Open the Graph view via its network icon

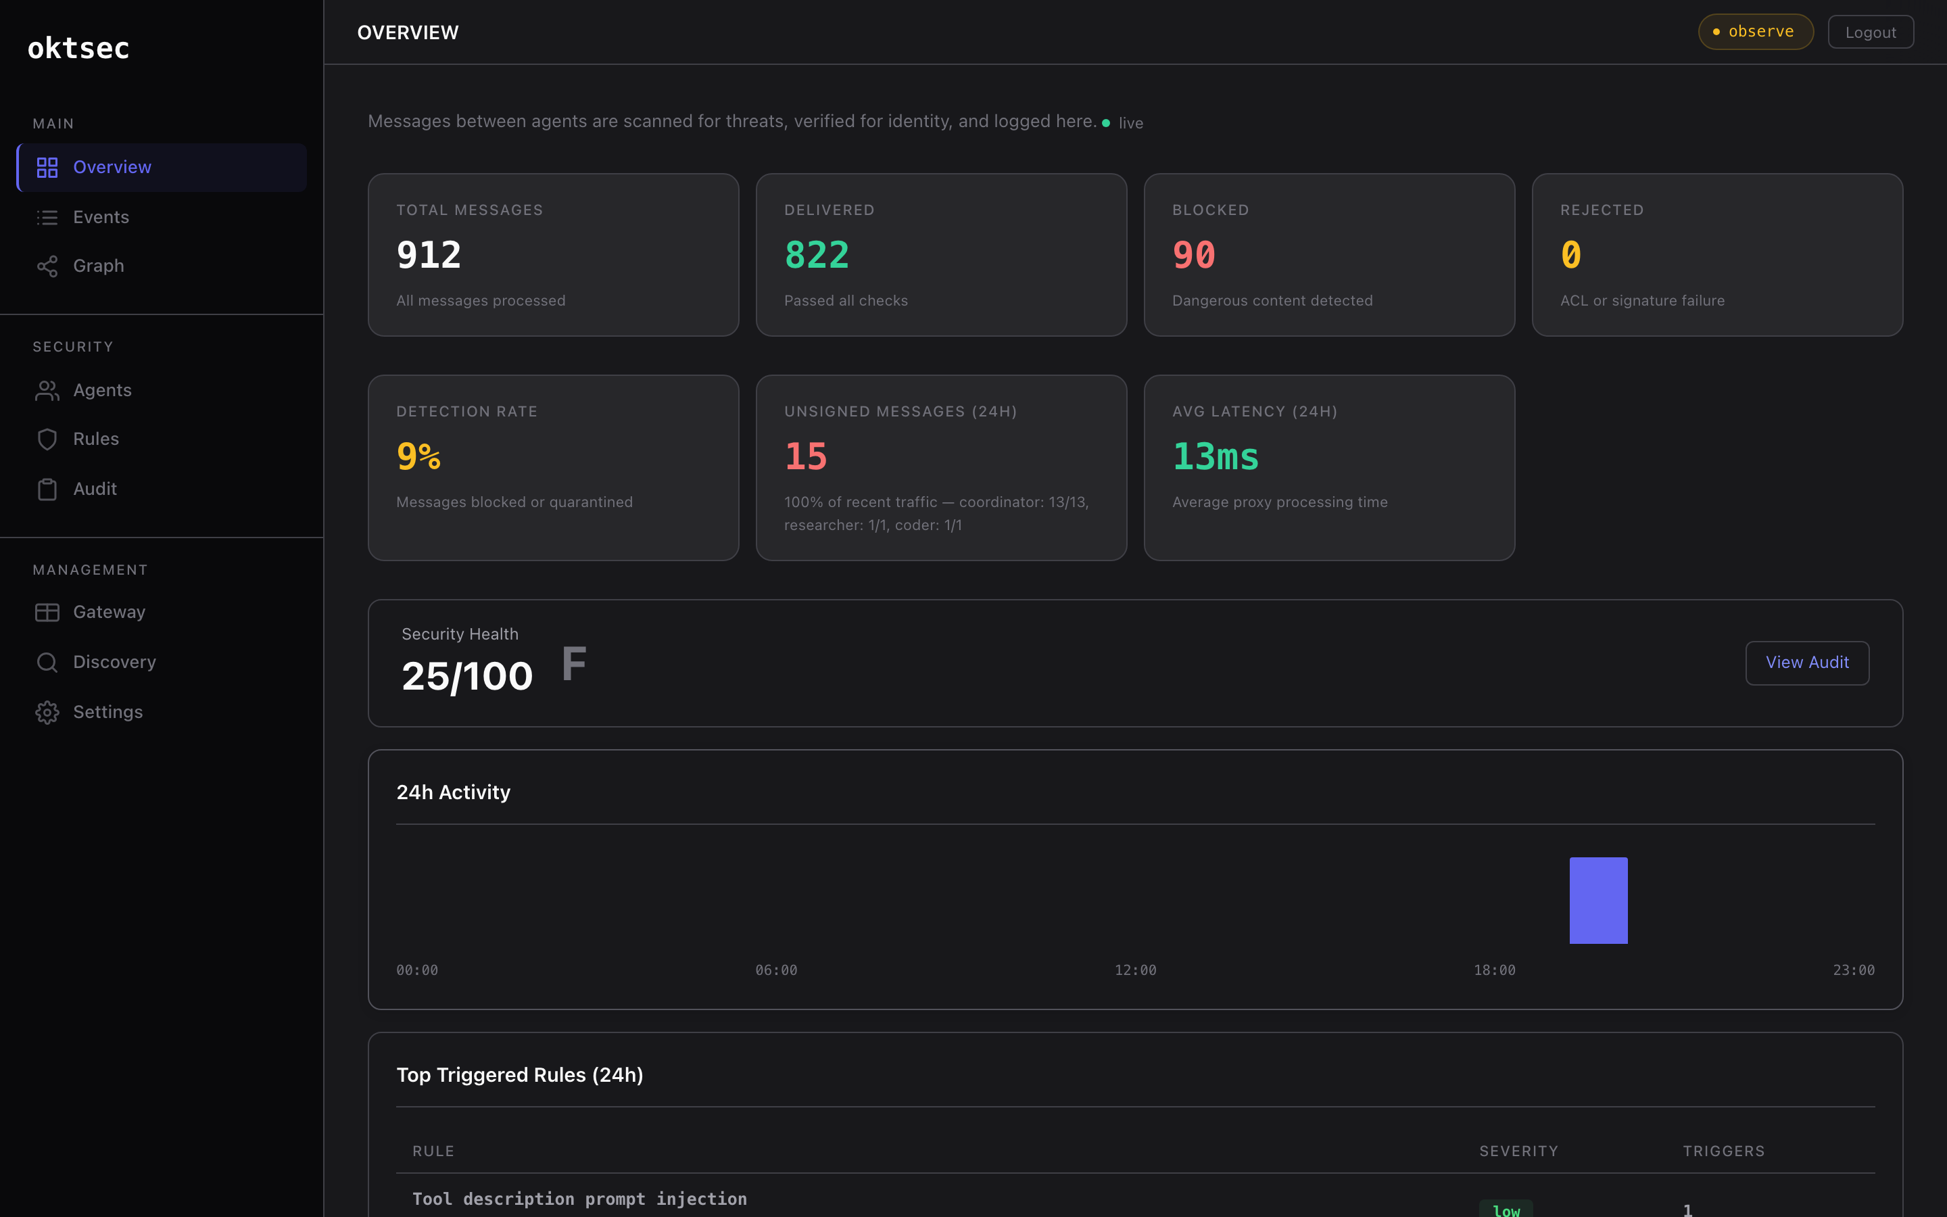click(47, 266)
